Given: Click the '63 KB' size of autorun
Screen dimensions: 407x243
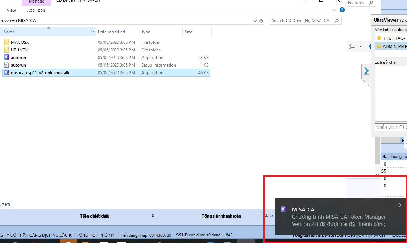Looking at the screenshot, I should point(203,58).
